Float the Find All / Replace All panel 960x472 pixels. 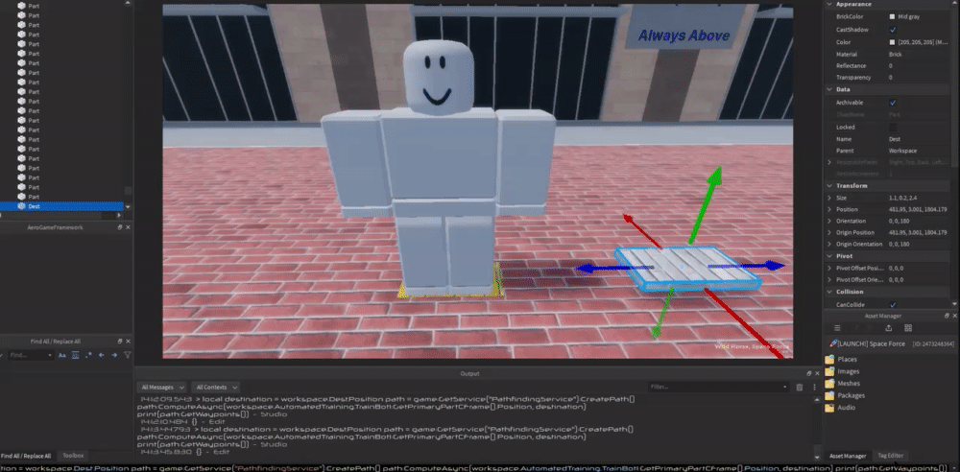point(120,341)
